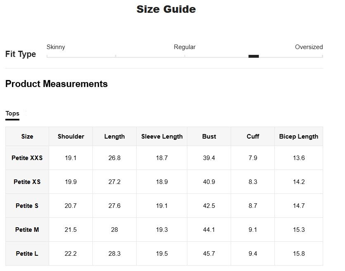Select the Tops tab
The width and height of the screenshot is (345, 271).
pos(12,113)
